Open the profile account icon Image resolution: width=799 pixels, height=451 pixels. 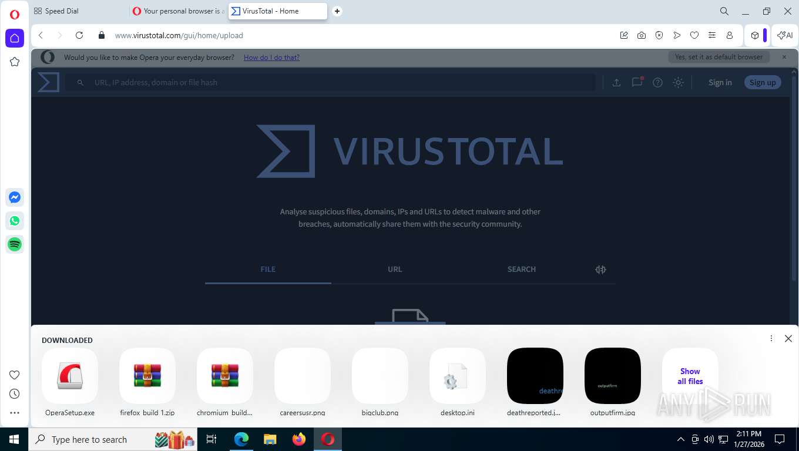pyautogui.click(x=730, y=35)
